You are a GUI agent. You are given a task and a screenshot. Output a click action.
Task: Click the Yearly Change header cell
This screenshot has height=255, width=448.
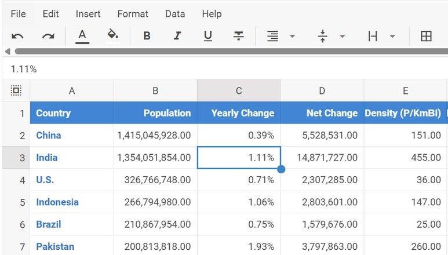pyautogui.click(x=239, y=113)
